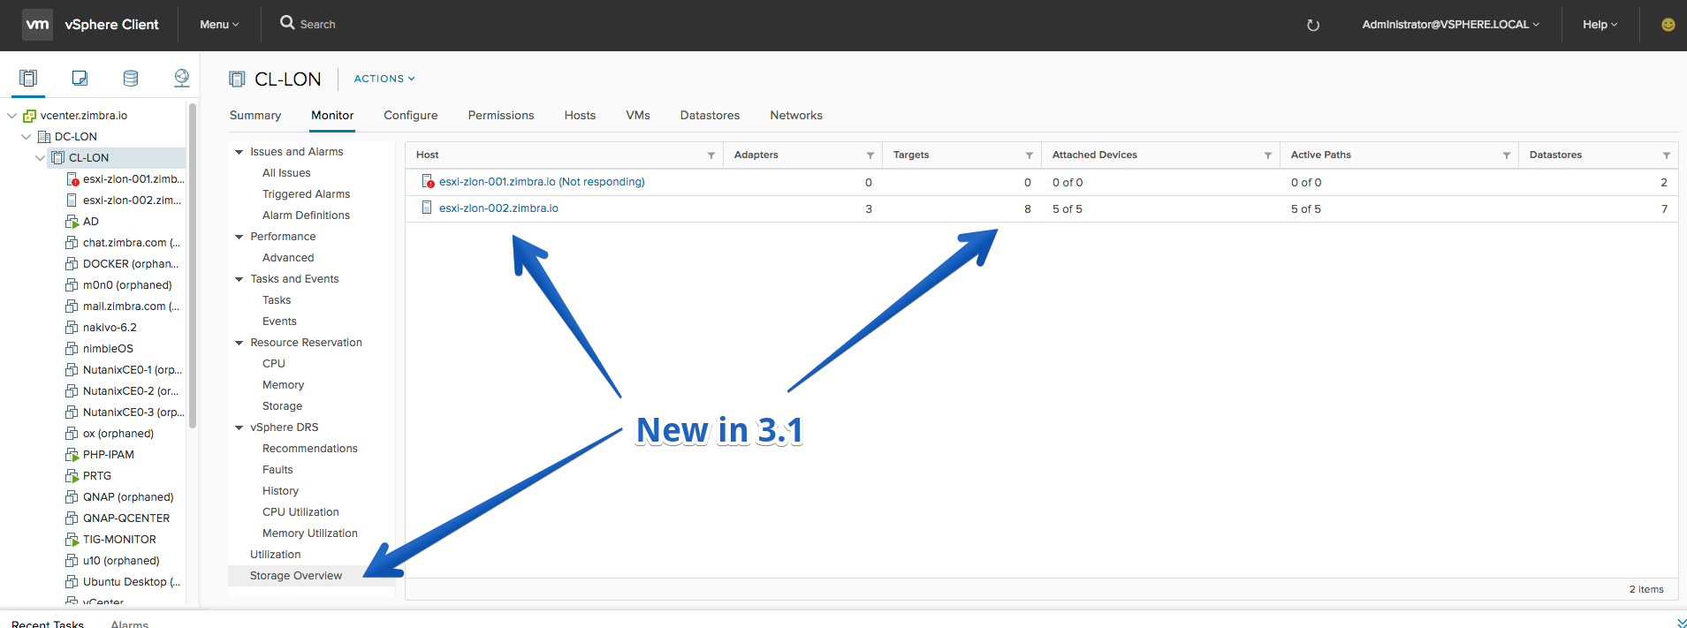
Task: Switch to the Hosts tab
Action: pos(580,116)
